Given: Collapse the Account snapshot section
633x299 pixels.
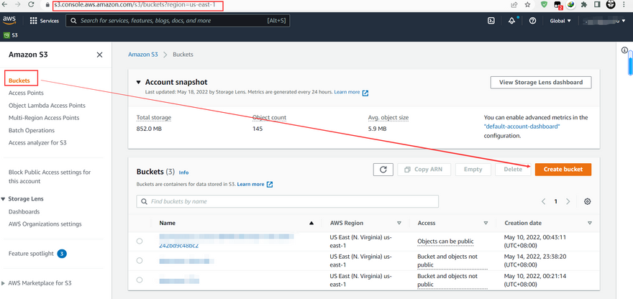Looking at the screenshot, I should tap(139, 83).
